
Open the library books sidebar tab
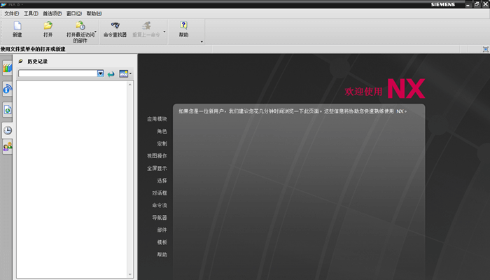[x=7, y=68]
